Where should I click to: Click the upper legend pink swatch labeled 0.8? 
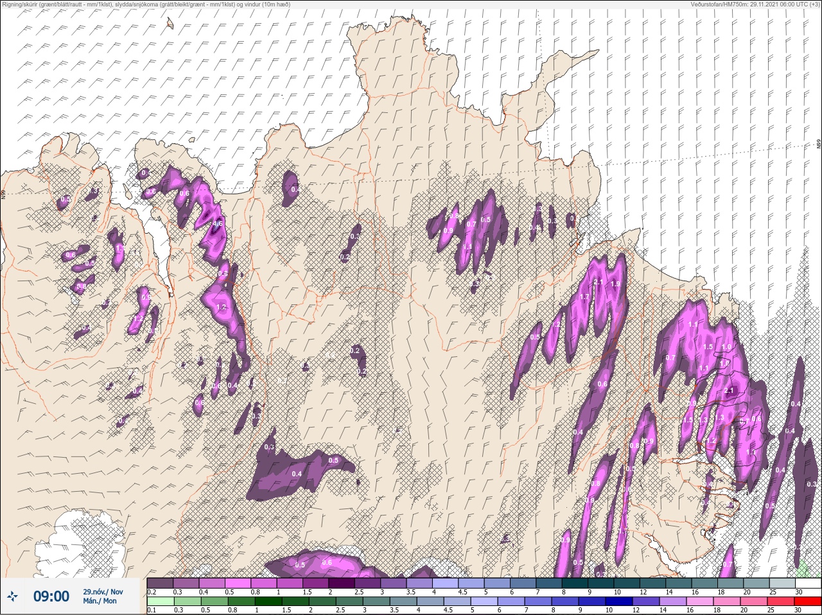tap(264, 583)
